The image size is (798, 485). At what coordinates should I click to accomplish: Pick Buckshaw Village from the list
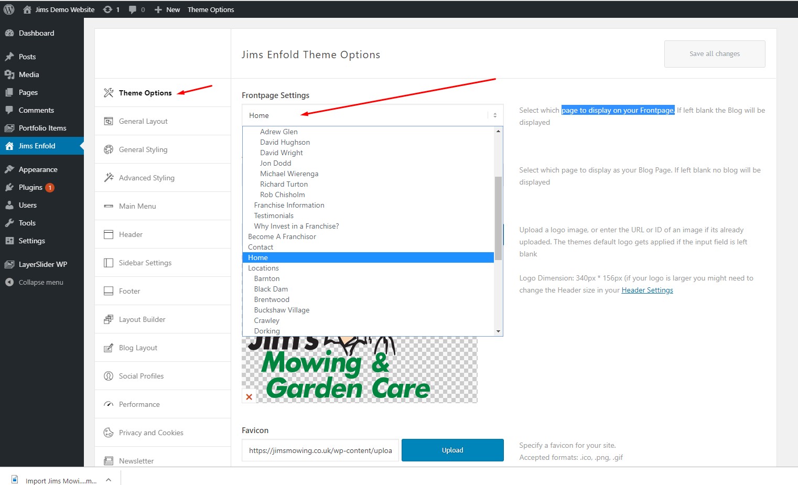point(368,310)
